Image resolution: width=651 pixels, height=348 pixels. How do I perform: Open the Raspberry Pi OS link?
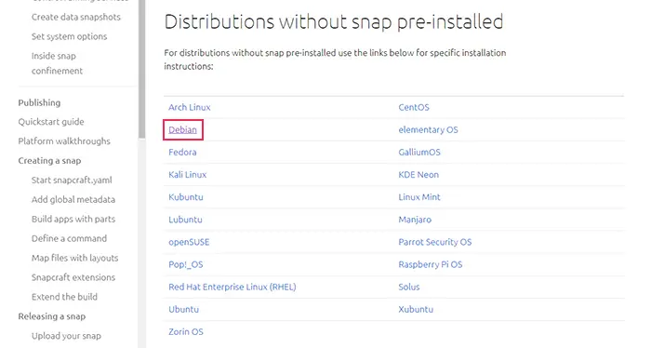pos(430,264)
